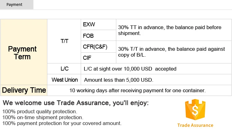Select the L/C payment method cell
The height and width of the screenshot is (134, 232).
(64, 69)
